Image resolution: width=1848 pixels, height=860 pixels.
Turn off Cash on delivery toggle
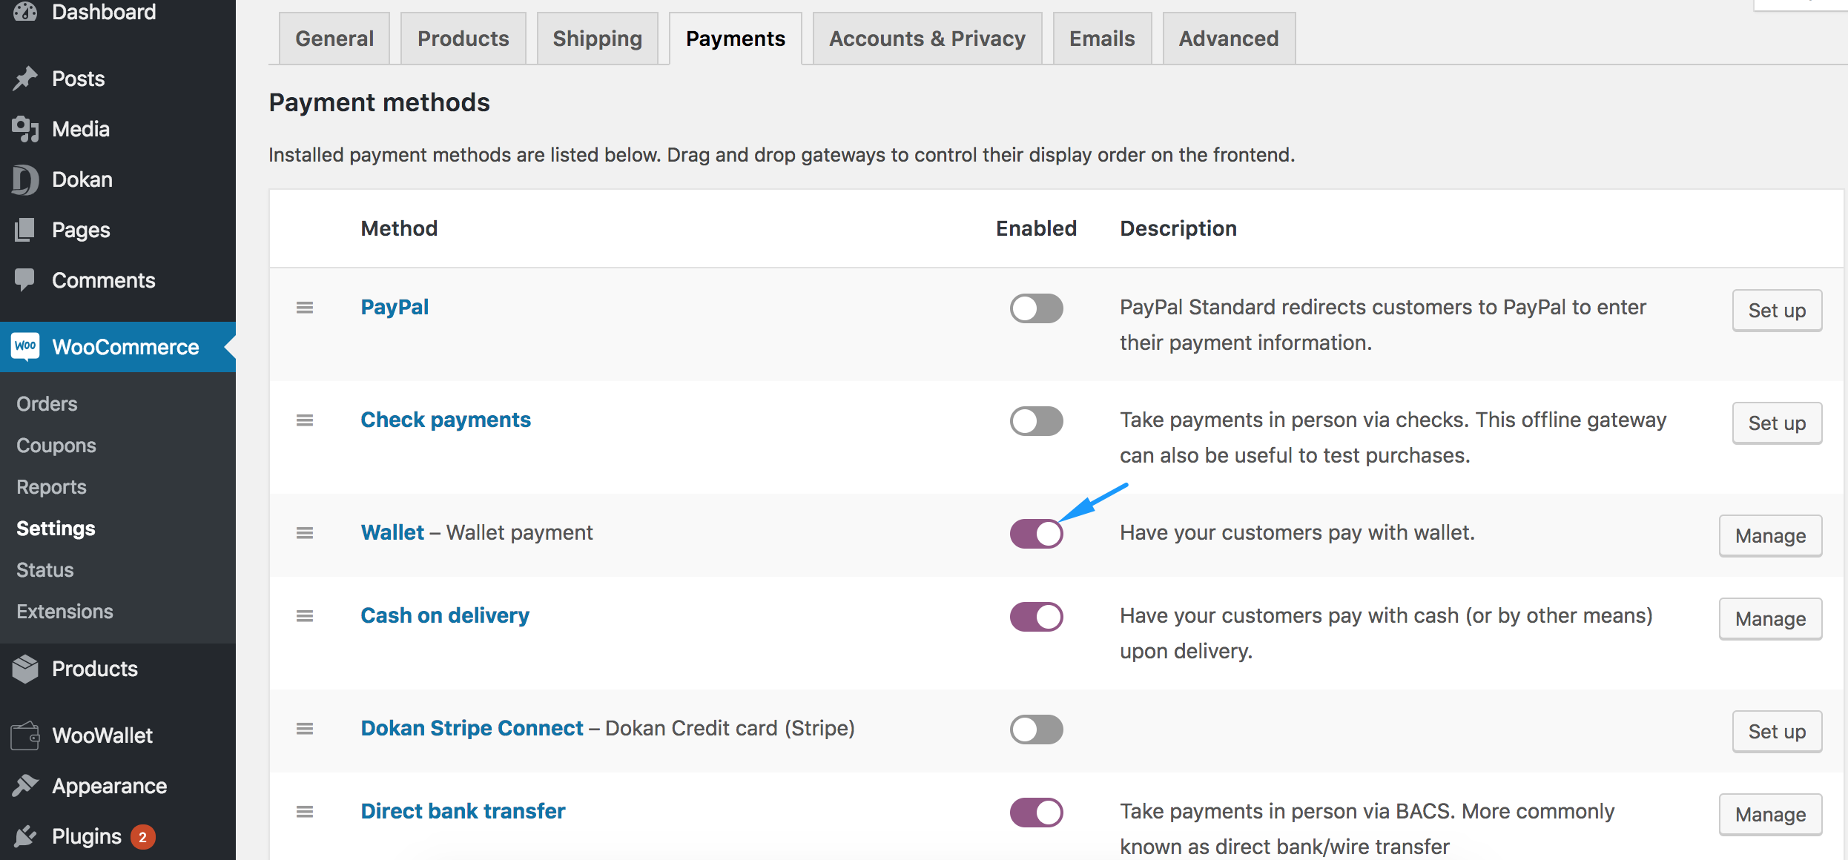click(1036, 617)
